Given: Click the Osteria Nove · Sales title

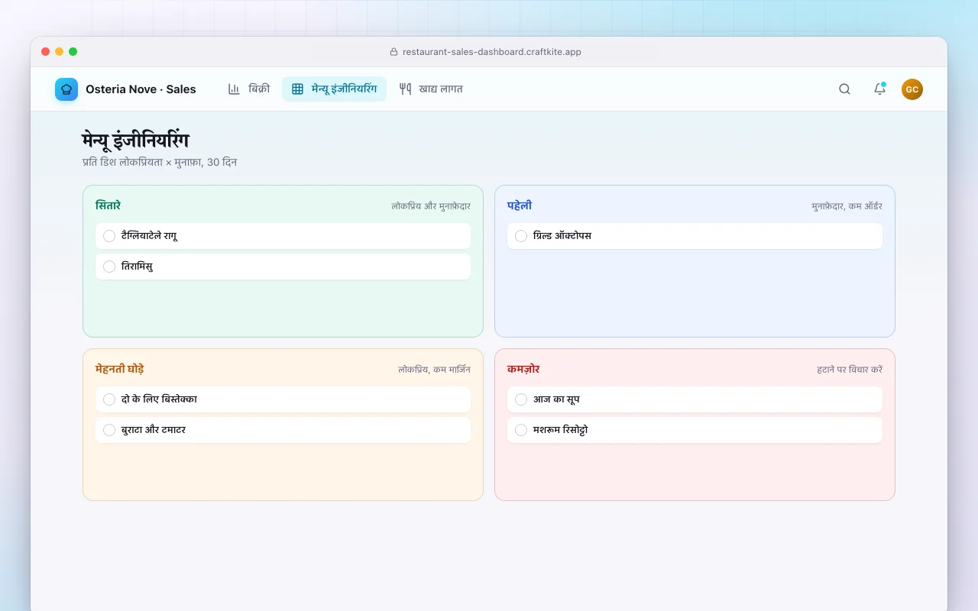Looking at the screenshot, I should 141,89.
